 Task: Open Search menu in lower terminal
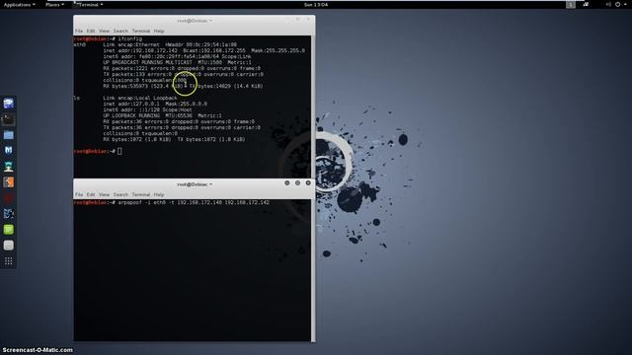[x=120, y=195]
